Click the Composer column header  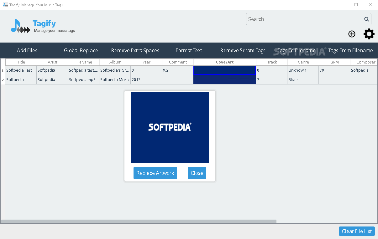click(x=364, y=62)
